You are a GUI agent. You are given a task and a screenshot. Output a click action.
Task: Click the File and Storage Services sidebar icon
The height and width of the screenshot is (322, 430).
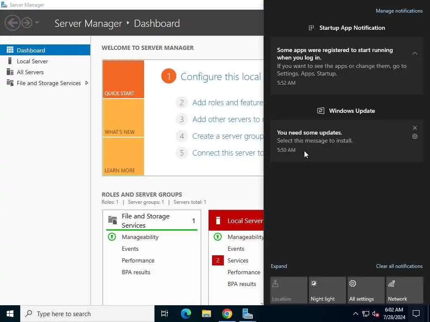tap(10, 83)
